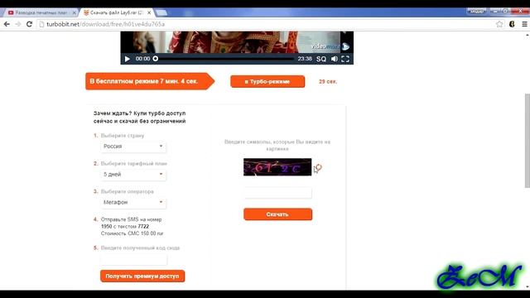Click the SMS code input field
This screenshot has width=530, height=298.
tap(133, 259)
